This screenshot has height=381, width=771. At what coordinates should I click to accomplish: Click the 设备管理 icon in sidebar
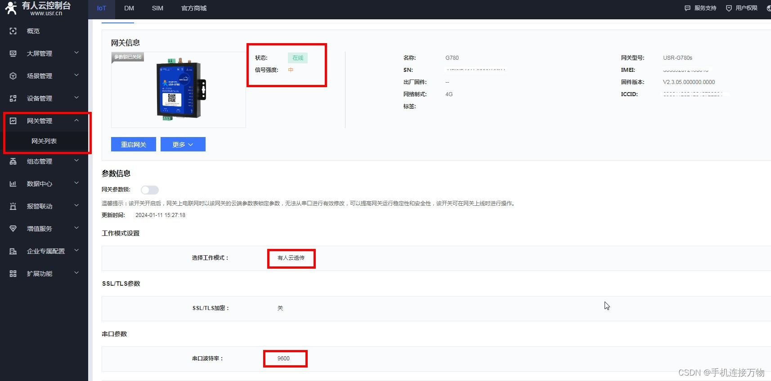(x=13, y=98)
